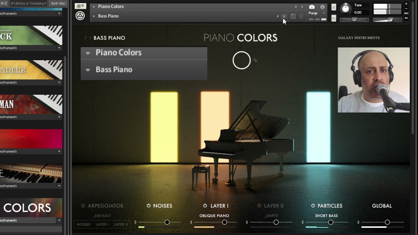Take a snapshot with the camera icon
The width and height of the screenshot is (418, 235).
click(312, 7)
